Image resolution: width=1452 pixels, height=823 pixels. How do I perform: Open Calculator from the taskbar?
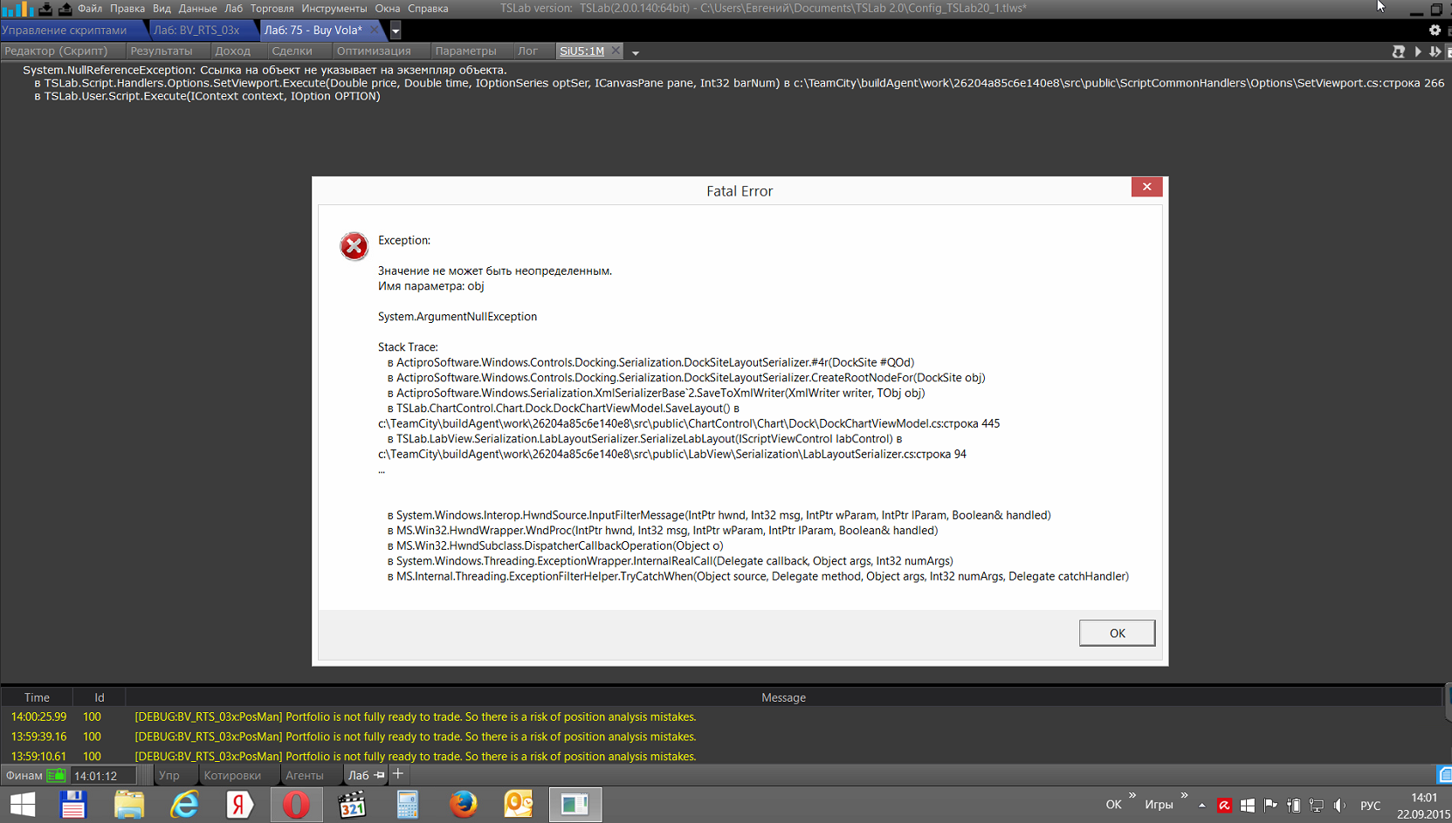click(408, 805)
